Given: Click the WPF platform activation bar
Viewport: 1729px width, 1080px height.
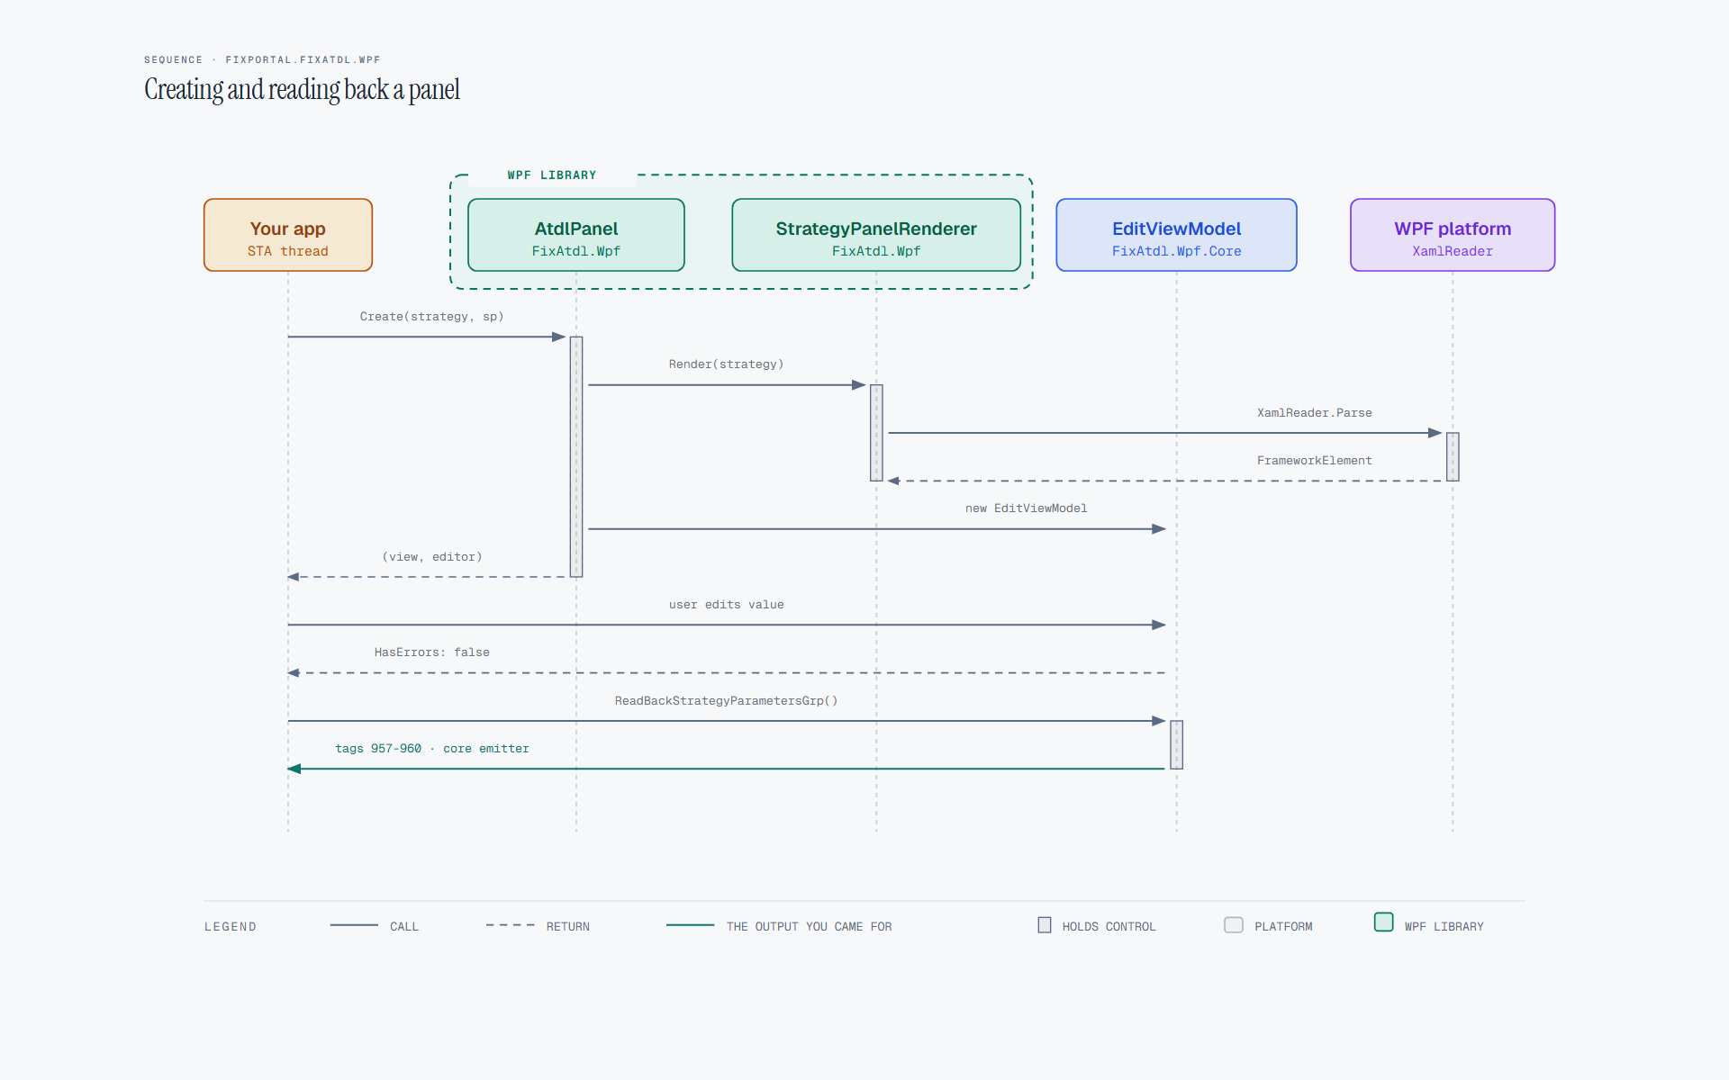Looking at the screenshot, I should (x=1453, y=457).
